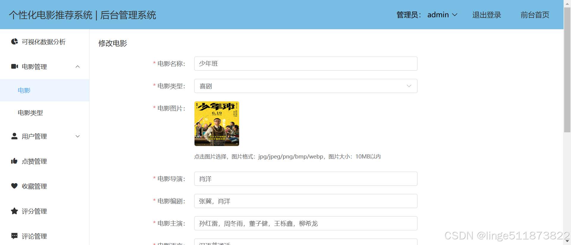Click the image format hint text
Screen dimensions: 571x245
pos(287,157)
